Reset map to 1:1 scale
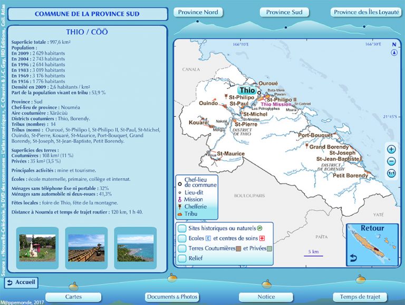 pyautogui.click(x=391, y=174)
